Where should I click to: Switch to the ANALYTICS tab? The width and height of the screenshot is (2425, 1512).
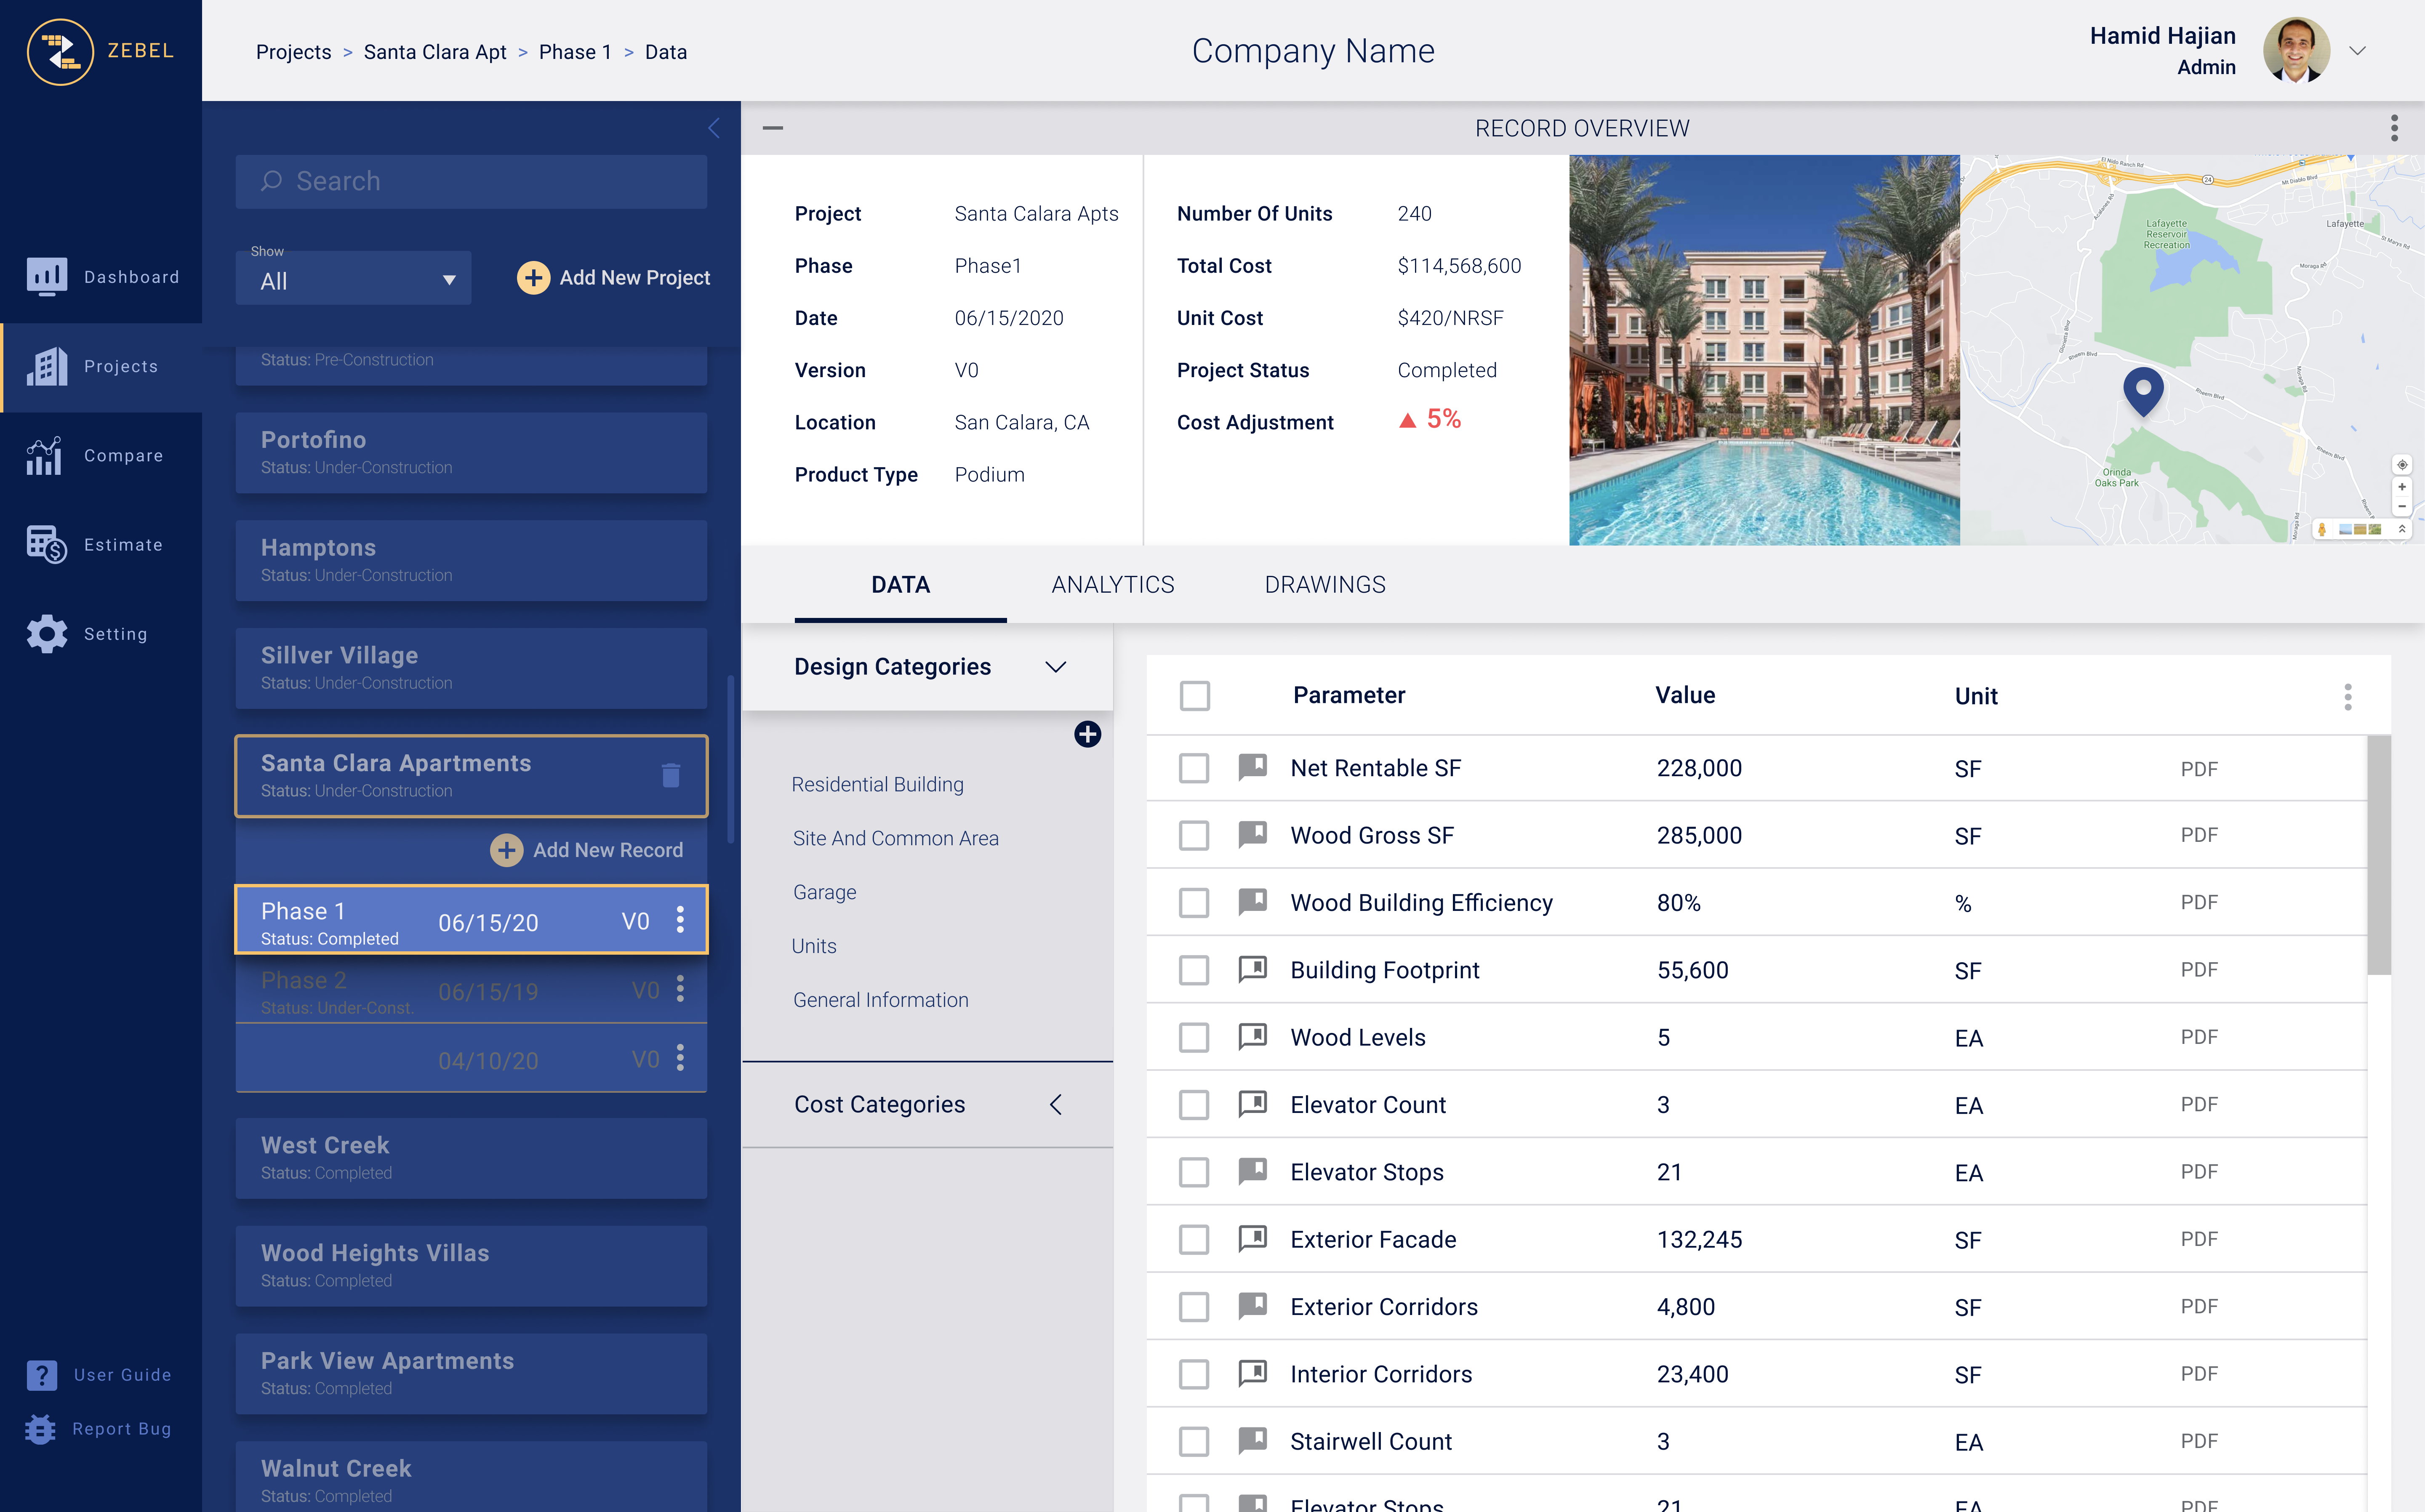point(1113,585)
